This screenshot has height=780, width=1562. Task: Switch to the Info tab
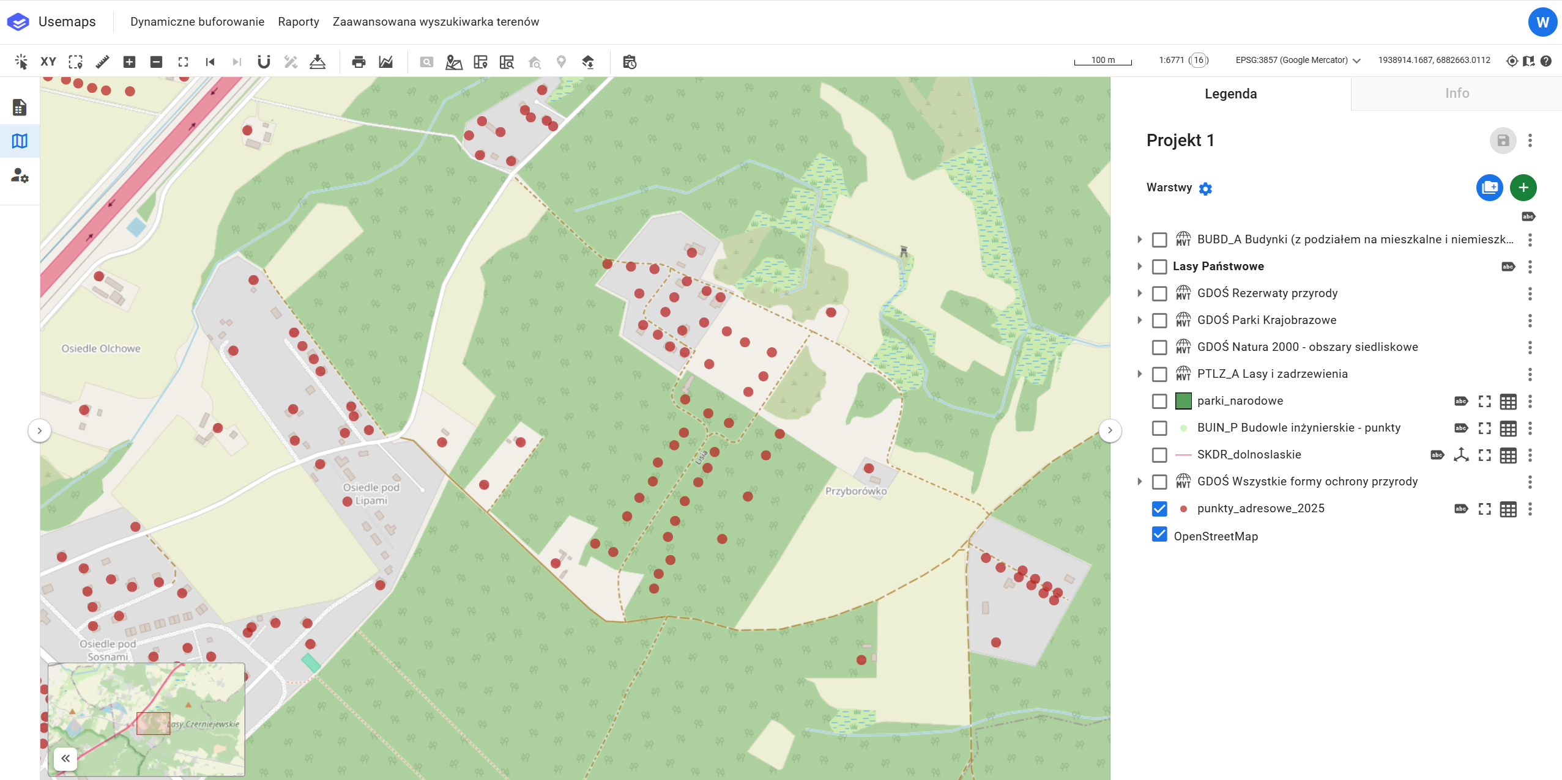tap(1456, 94)
